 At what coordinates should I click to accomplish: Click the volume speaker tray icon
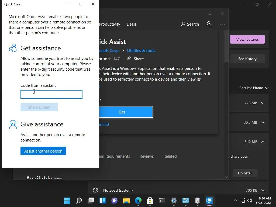pyautogui.click(x=249, y=201)
